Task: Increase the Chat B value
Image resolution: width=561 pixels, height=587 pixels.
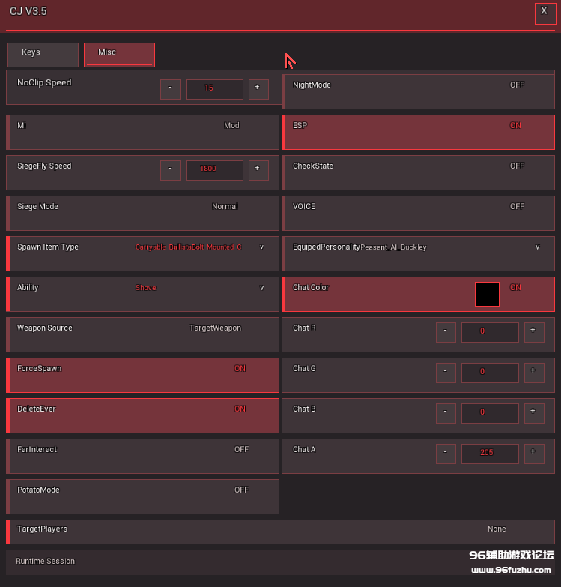Action: pyautogui.click(x=534, y=413)
